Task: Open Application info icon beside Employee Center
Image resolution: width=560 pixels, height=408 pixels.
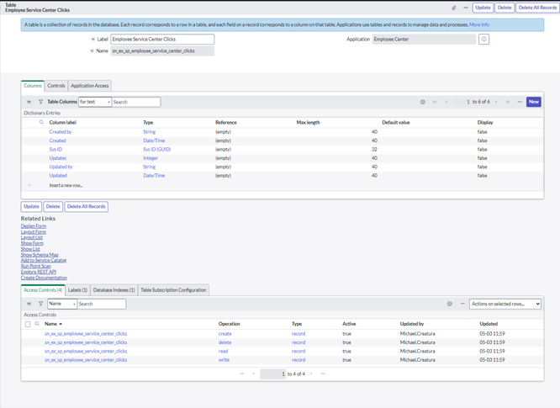Action: (x=483, y=40)
